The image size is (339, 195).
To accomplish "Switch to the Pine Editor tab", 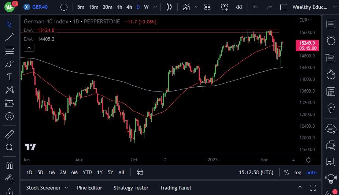I will (x=89, y=188).
